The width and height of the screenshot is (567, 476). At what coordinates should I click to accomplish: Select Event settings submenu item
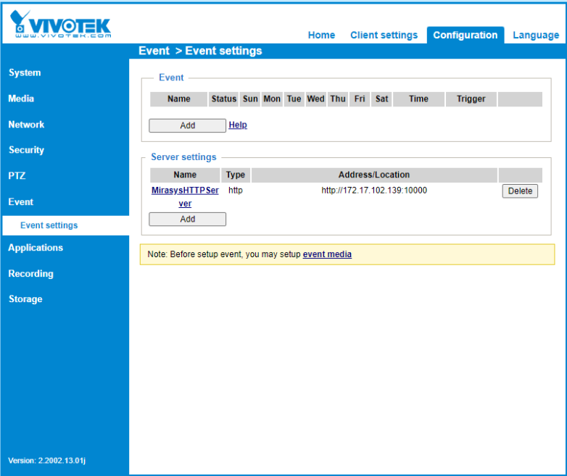coord(49,225)
